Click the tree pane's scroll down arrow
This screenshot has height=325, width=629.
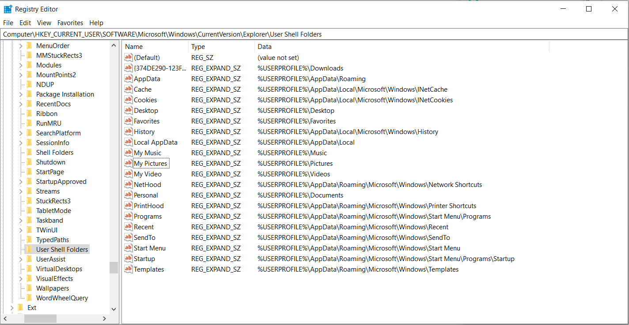point(114,309)
